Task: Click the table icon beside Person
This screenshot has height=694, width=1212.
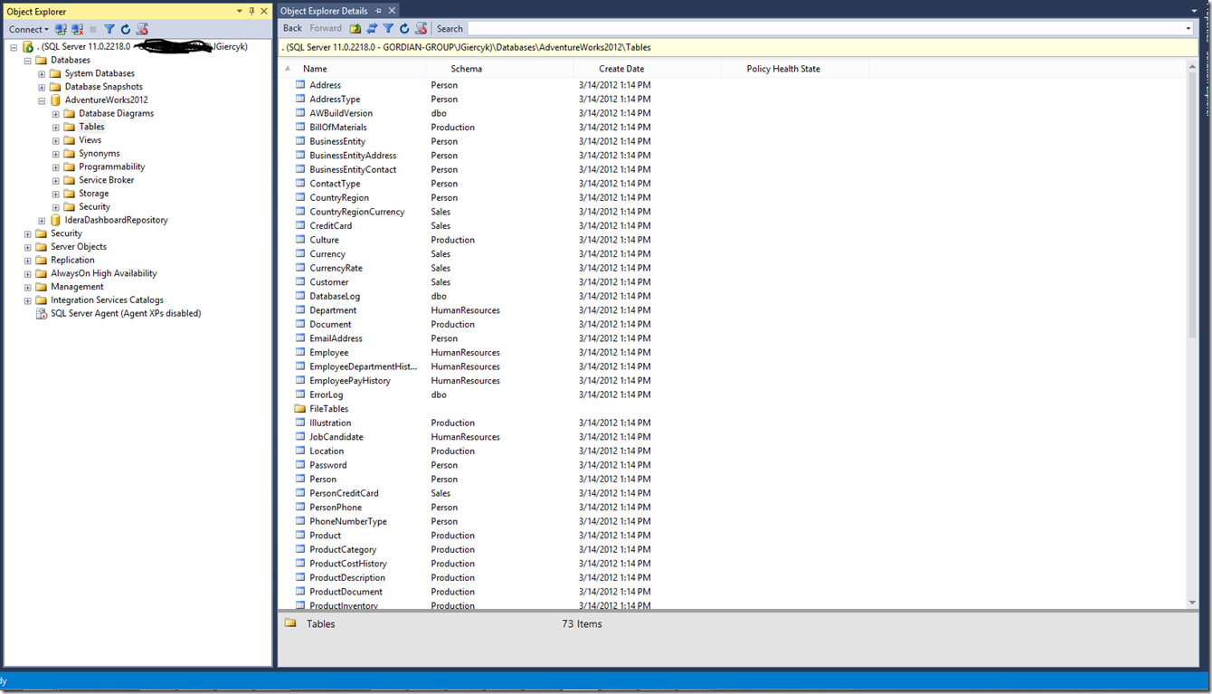Action: [301, 480]
